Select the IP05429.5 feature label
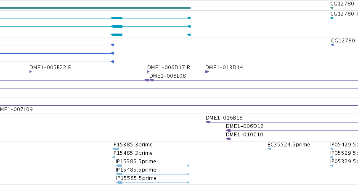358x185 pixels. [344, 145]
